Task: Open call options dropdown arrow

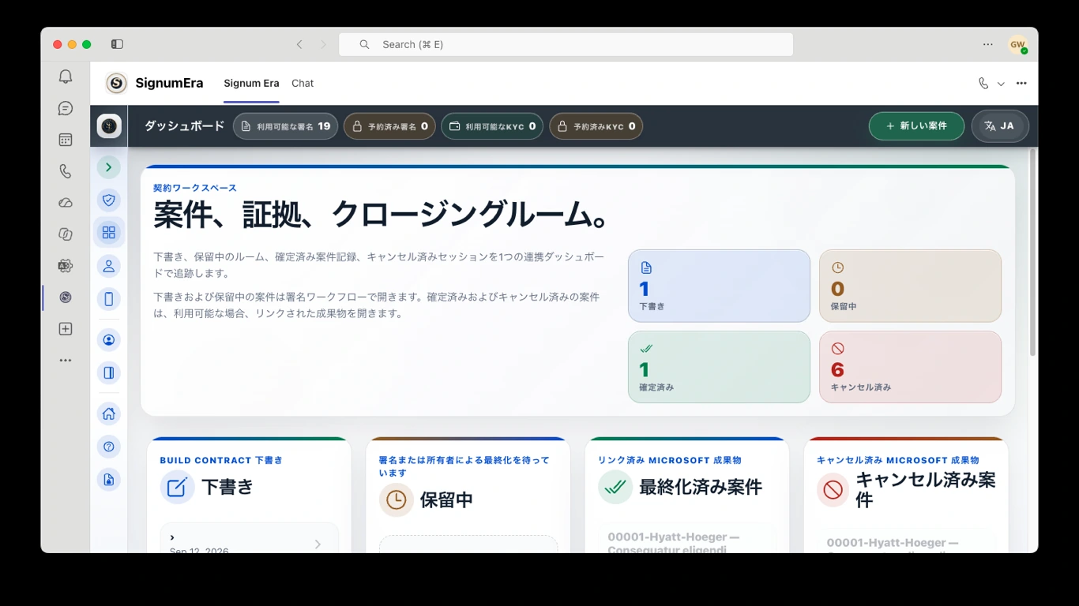Action: click(x=1001, y=84)
